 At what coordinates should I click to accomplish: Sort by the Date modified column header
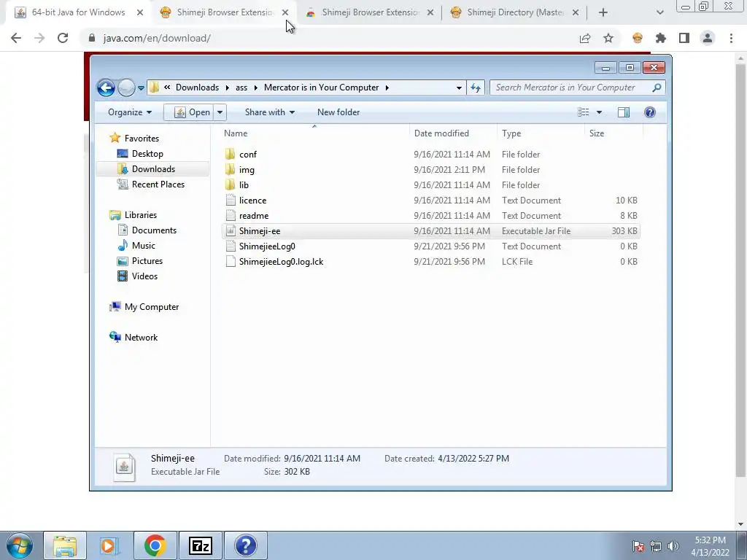click(441, 133)
